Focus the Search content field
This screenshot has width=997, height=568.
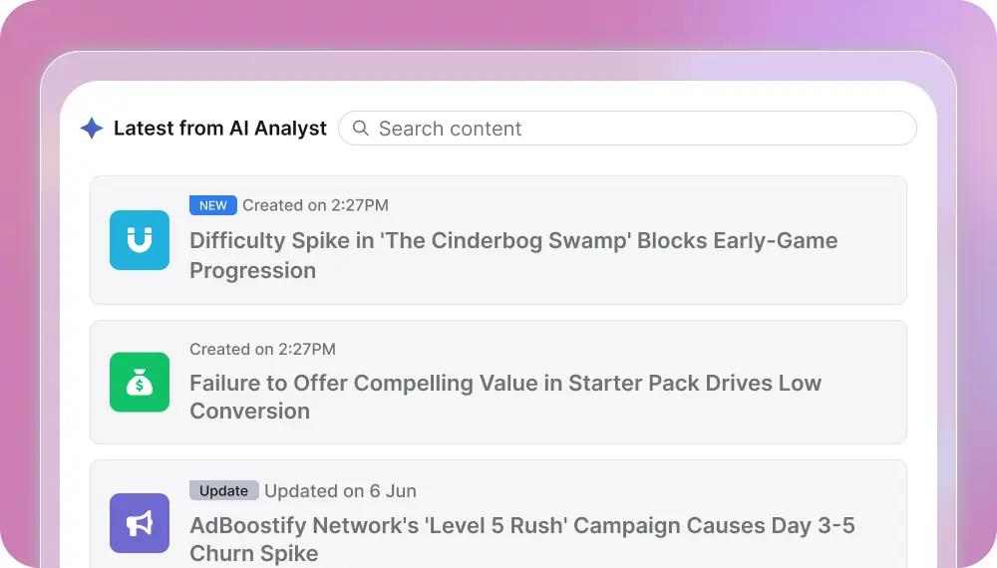(638, 129)
